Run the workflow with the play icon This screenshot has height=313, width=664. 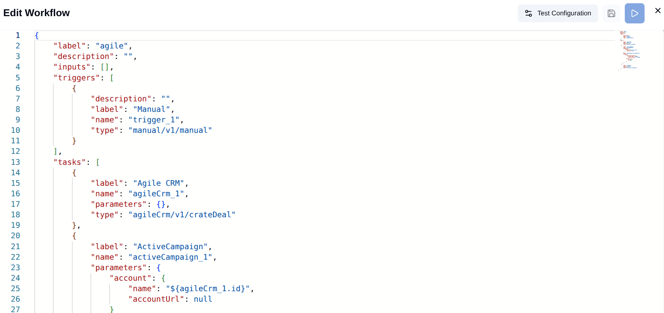tap(634, 13)
